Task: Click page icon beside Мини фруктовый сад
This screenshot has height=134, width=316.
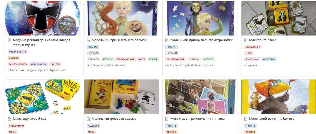Action: [9, 119]
